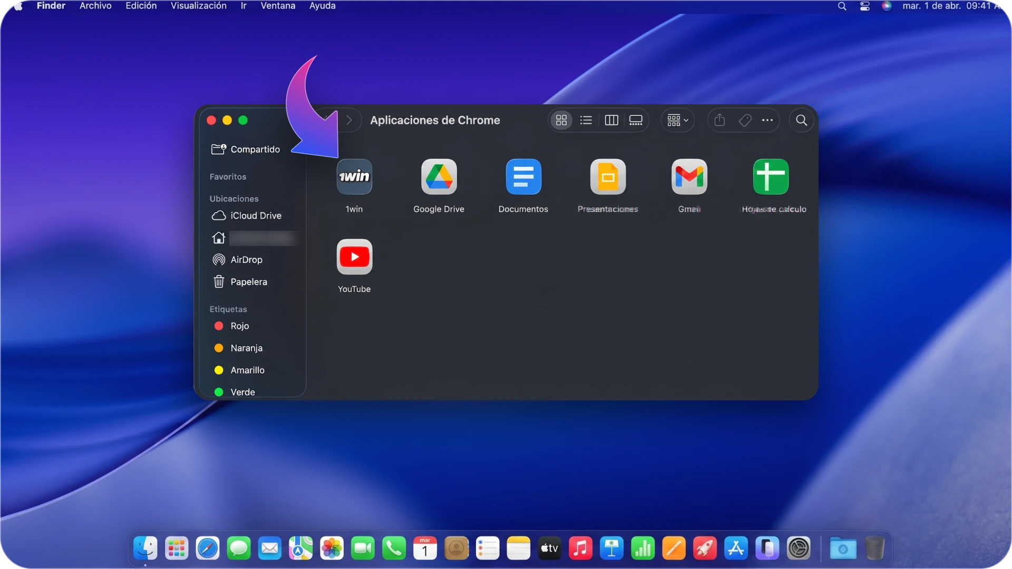The width and height of the screenshot is (1012, 569).
Task: Open Safari from the Dock
Action: (208, 548)
